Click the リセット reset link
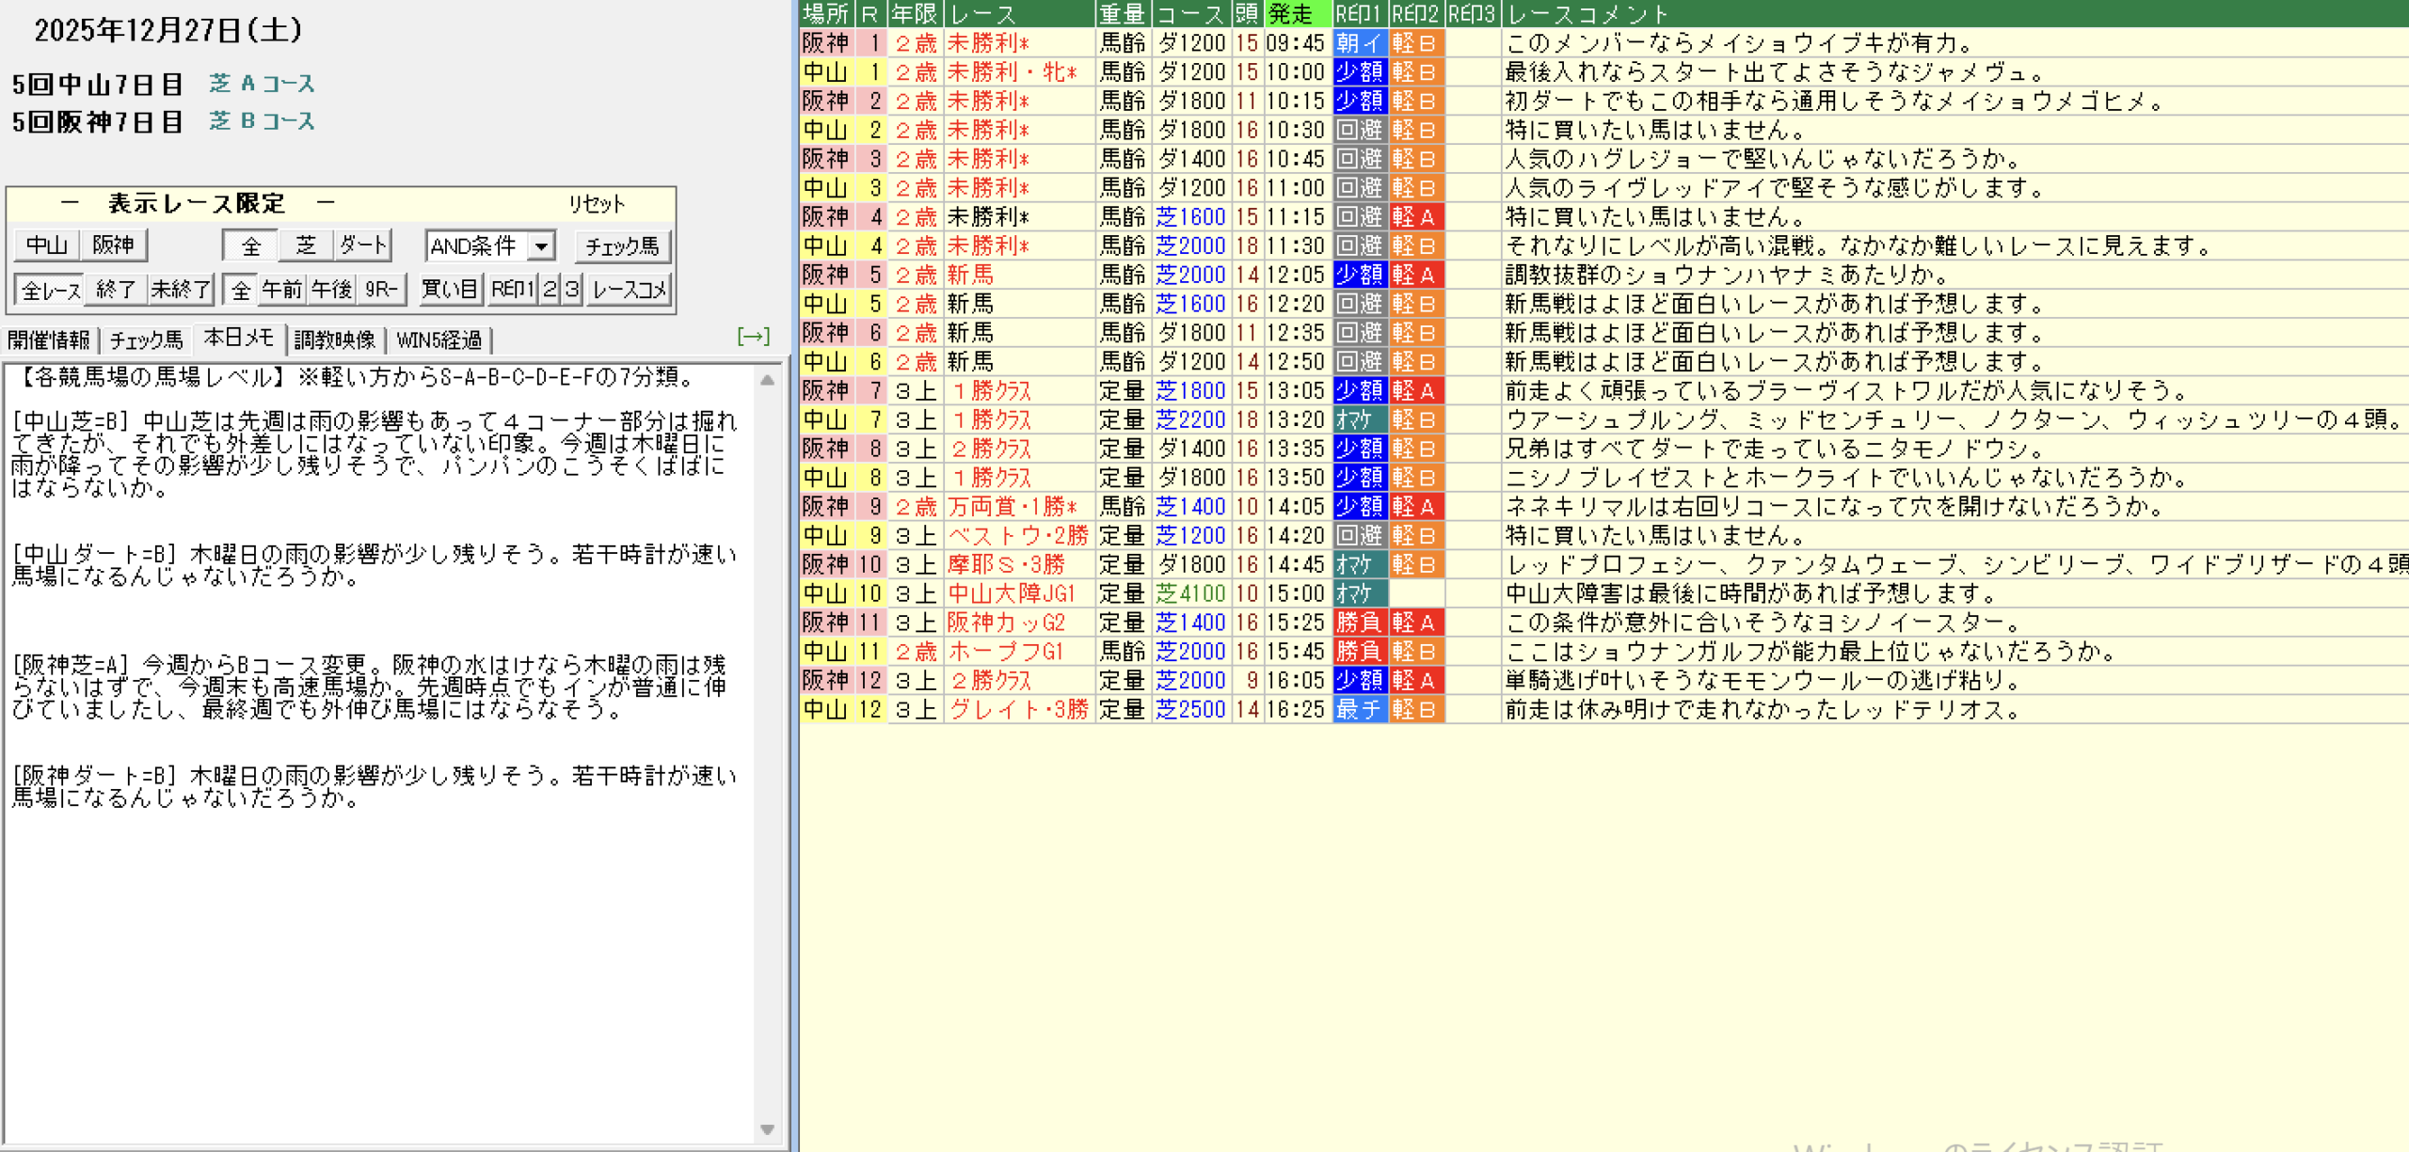Image resolution: width=2409 pixels, height=1152 pixels. [x=596, y=204]
